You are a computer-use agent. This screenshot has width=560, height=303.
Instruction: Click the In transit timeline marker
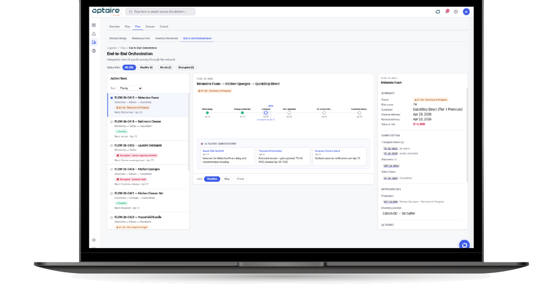[x=266, y=113]
